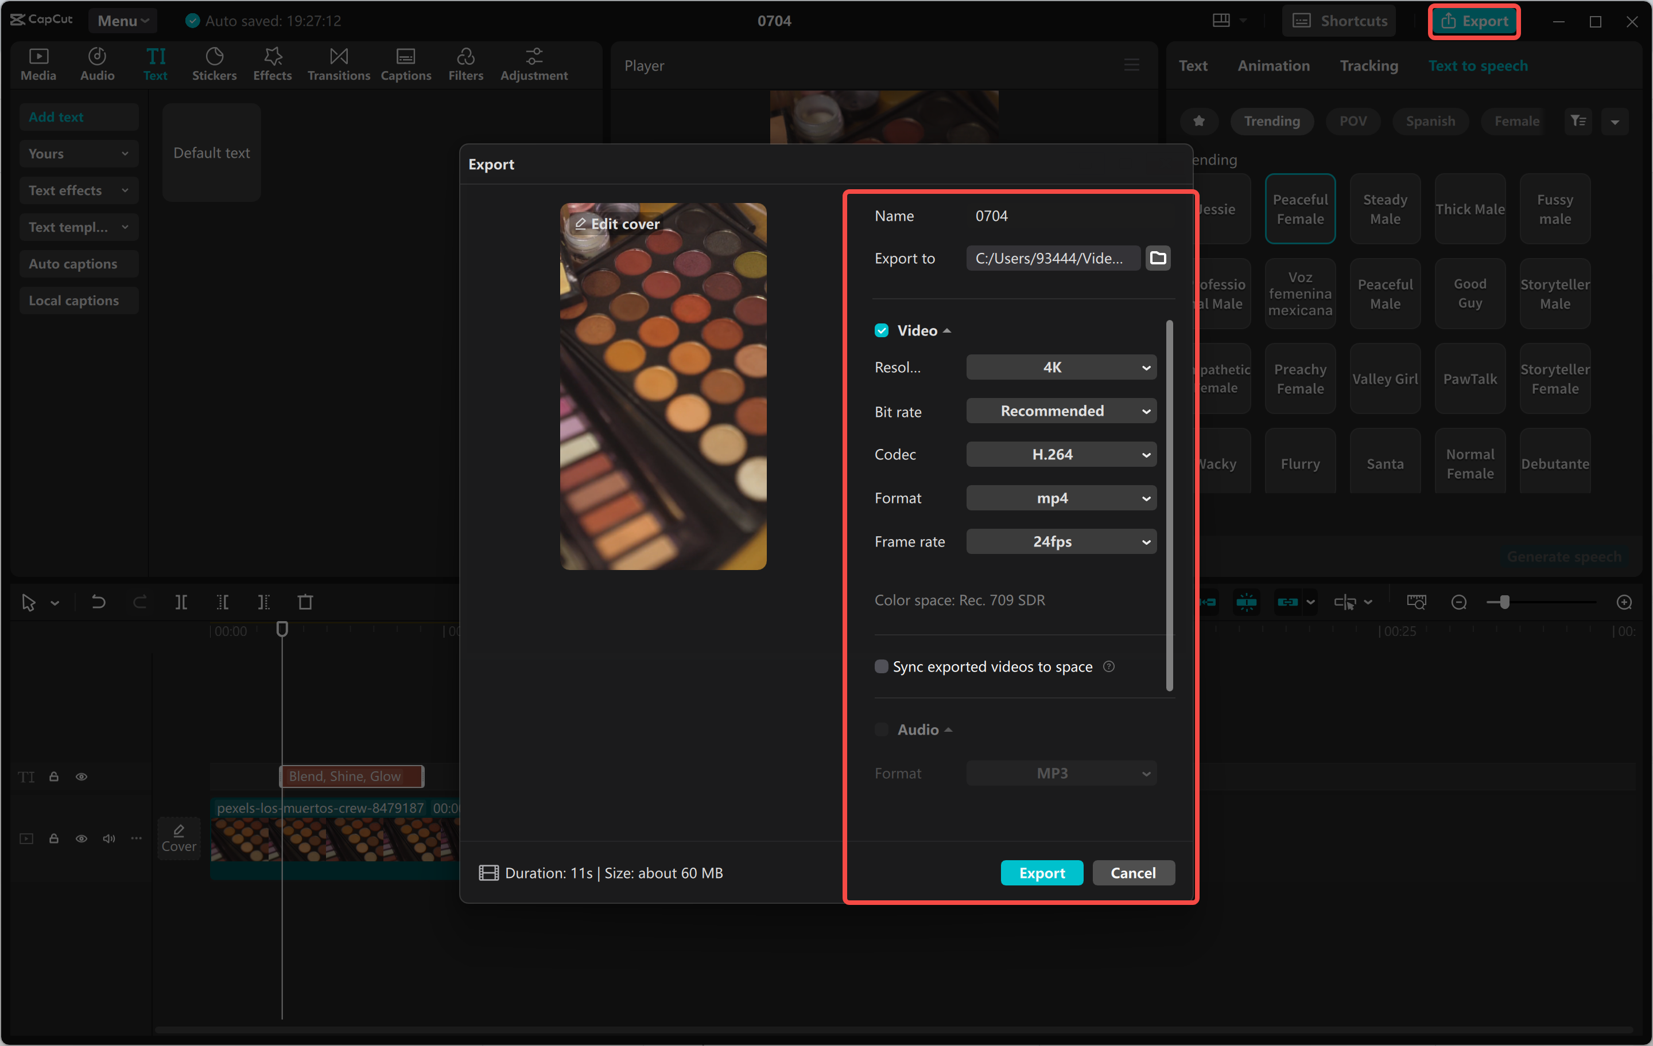1653x1046 pixels.
Task: Open the Resolution dropdown showing 4K
Action: point(1060,367)
